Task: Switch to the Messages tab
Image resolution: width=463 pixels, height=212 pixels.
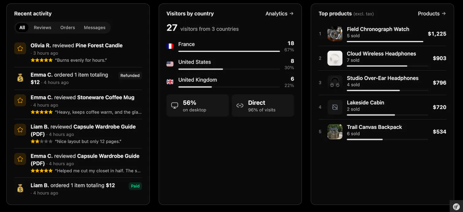Action: click(95, 27)
